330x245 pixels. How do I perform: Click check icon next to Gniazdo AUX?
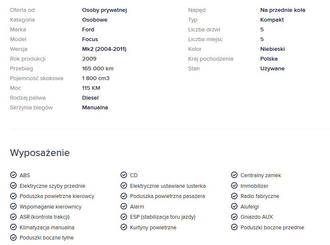[x=234, y=217]
